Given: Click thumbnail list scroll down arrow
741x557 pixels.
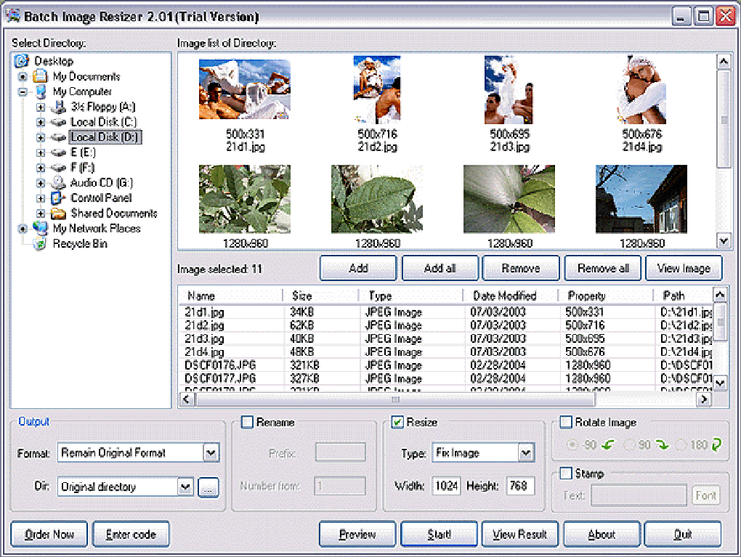Looking at the screenshot, I should pyautogui.click(x=724, y=240).
